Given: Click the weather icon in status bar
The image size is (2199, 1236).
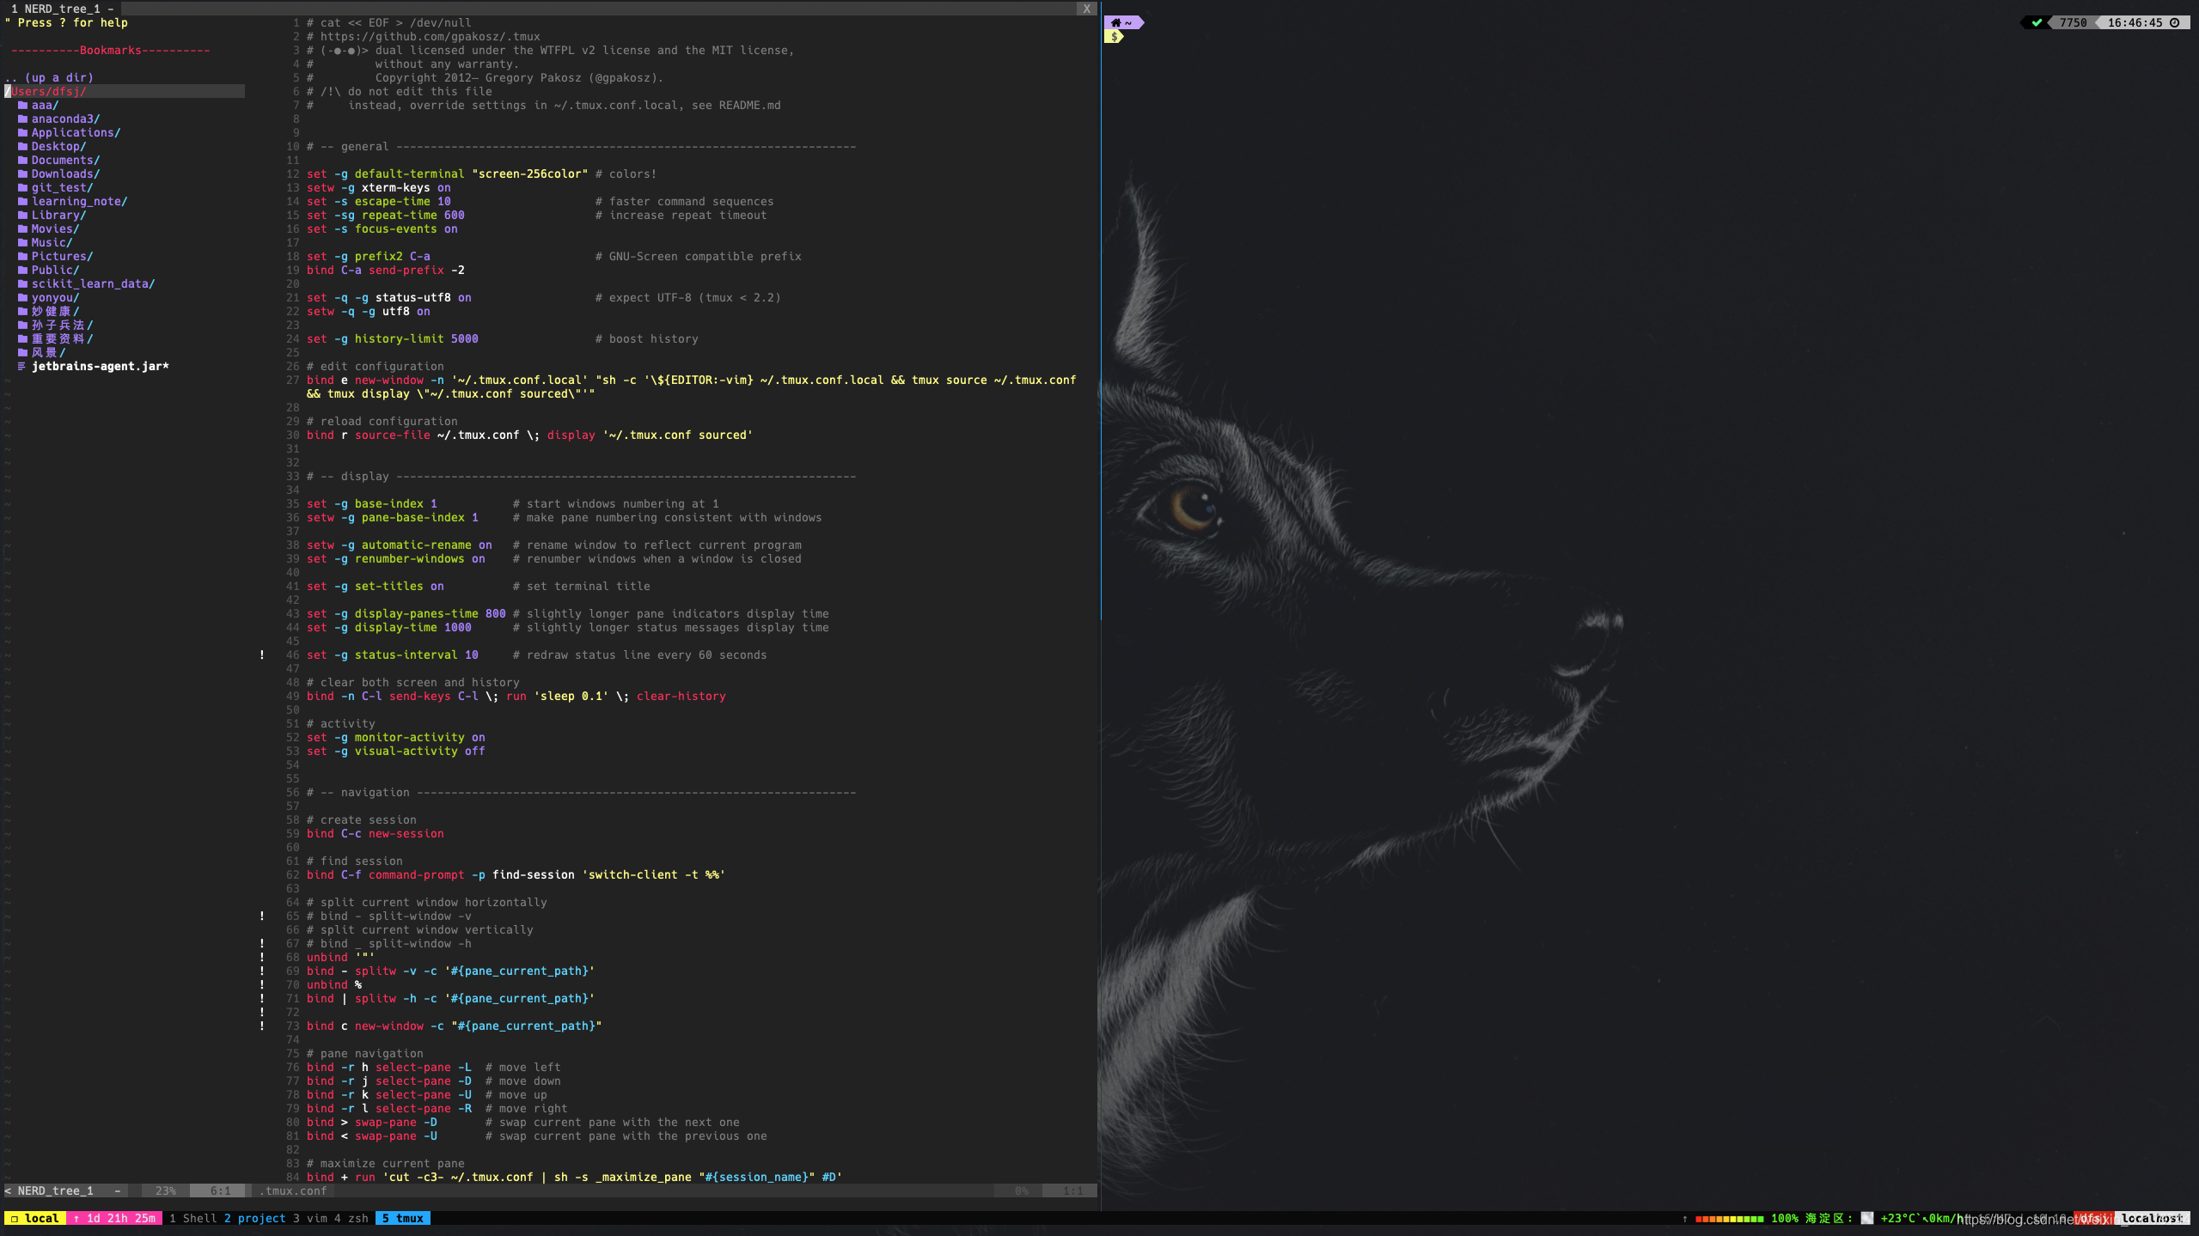Looking at the screenshot, I should pyautogui.click(x=1866, y=1218).
